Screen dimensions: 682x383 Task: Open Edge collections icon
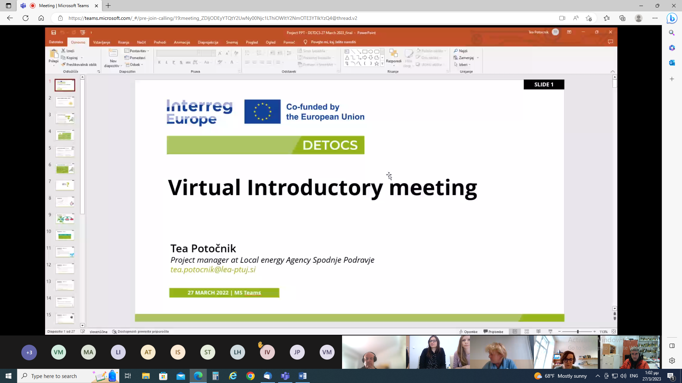click(622, 18)
